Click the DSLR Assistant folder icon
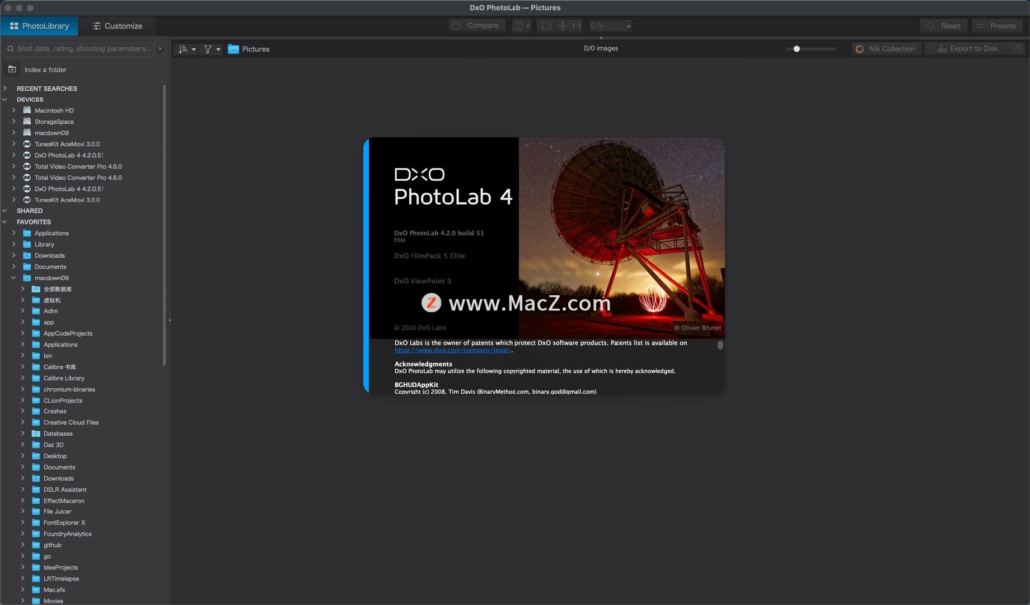The height and width of the screenshot is (605, 1030). 36,490
